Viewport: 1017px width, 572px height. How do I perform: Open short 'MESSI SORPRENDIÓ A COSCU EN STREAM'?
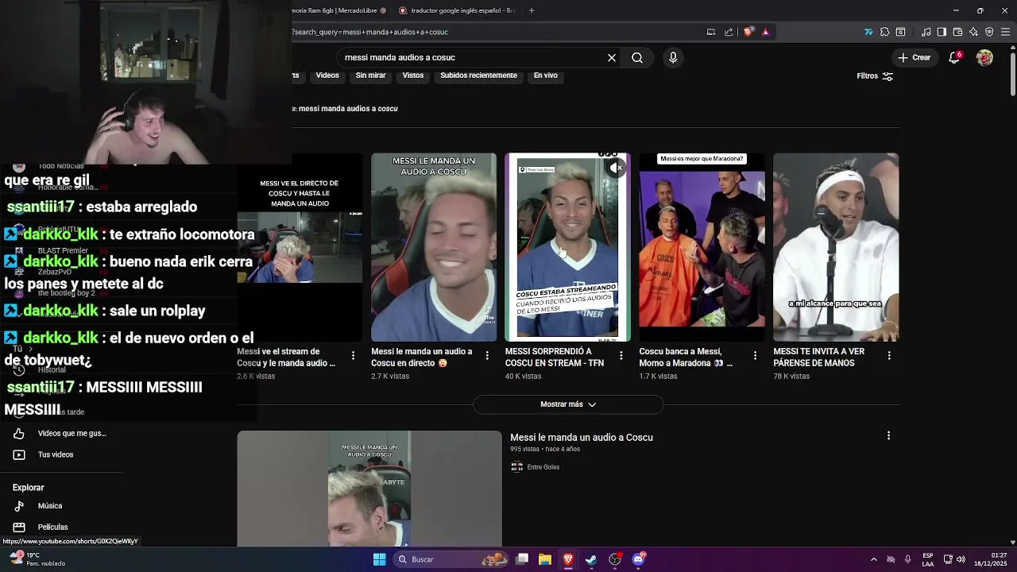click(x=567, y=247)
